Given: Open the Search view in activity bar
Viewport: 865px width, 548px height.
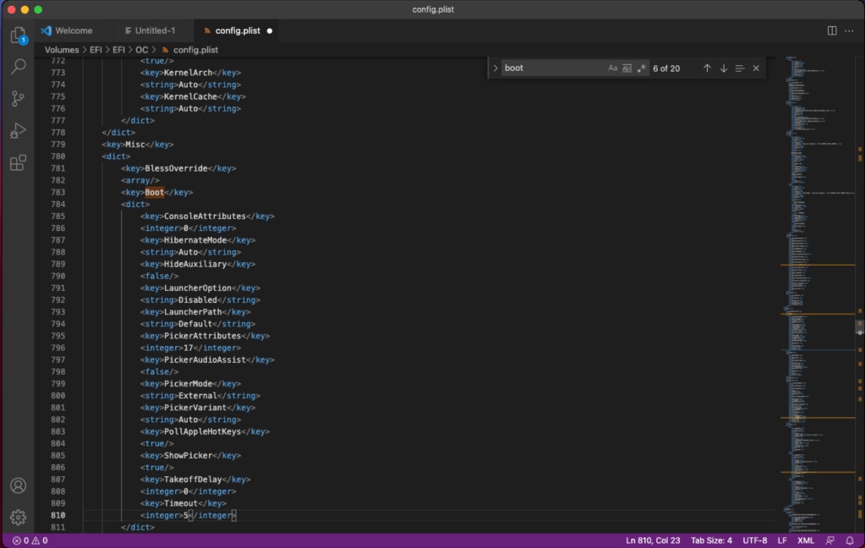Looking at the screenshot, I should [x=18, y=67].
